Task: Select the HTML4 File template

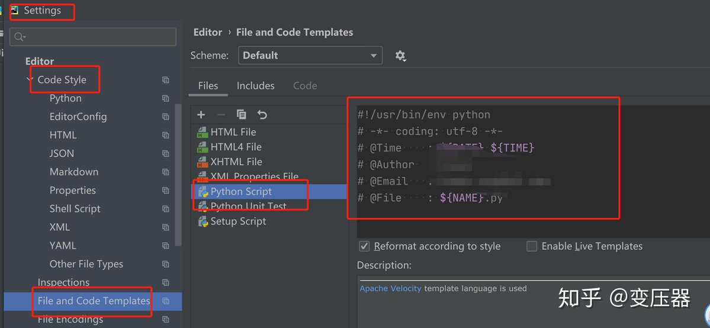Action: [236, 147]
